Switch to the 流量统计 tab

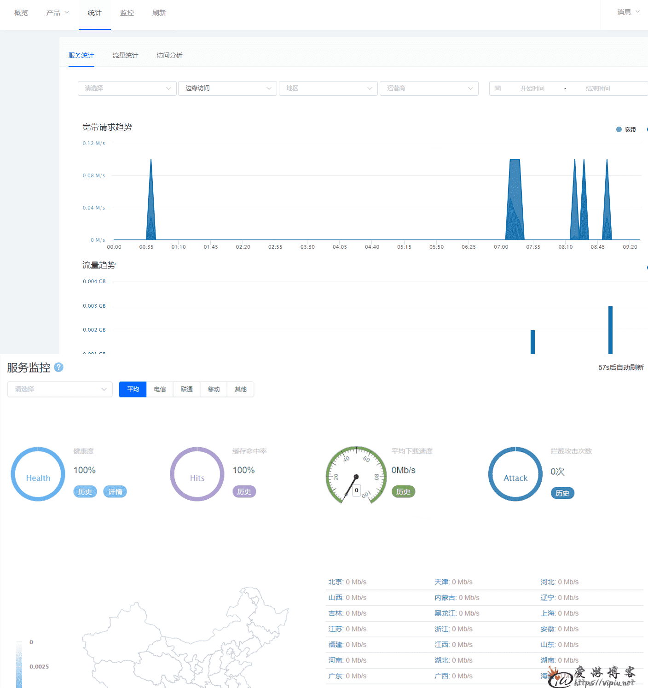click(125, 55)
